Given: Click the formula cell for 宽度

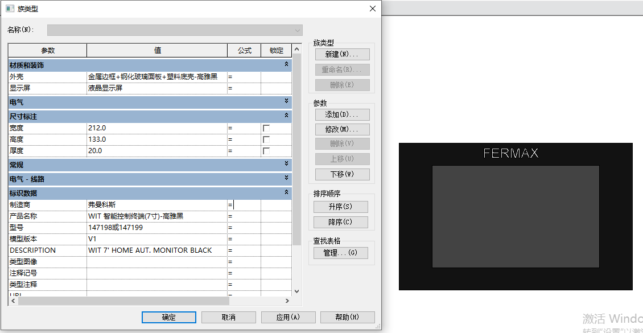Looking at the screenshot, I should coord(245,128).
